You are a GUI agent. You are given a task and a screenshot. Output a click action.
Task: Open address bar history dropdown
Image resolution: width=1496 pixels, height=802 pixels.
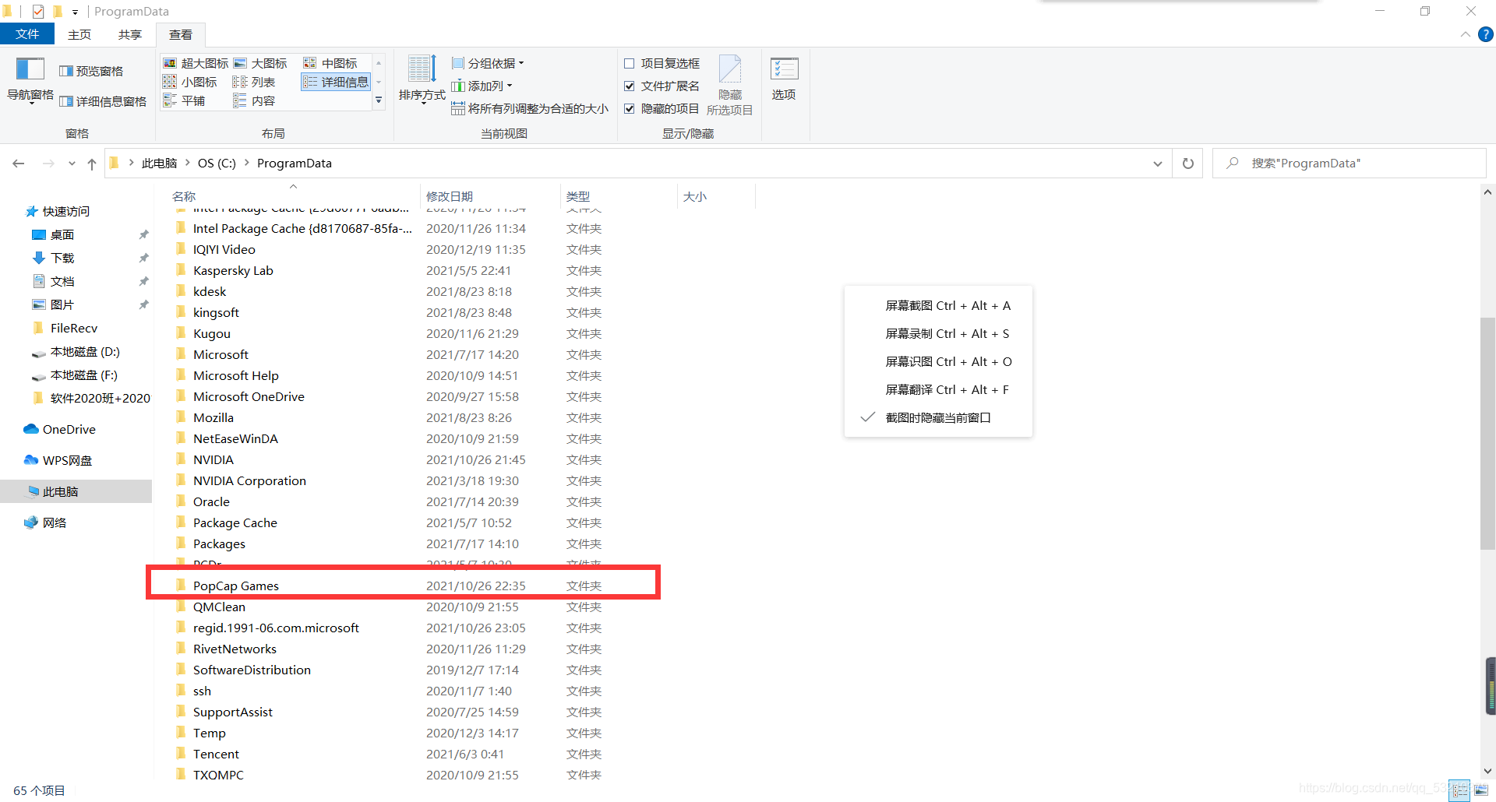point(1158,164)
